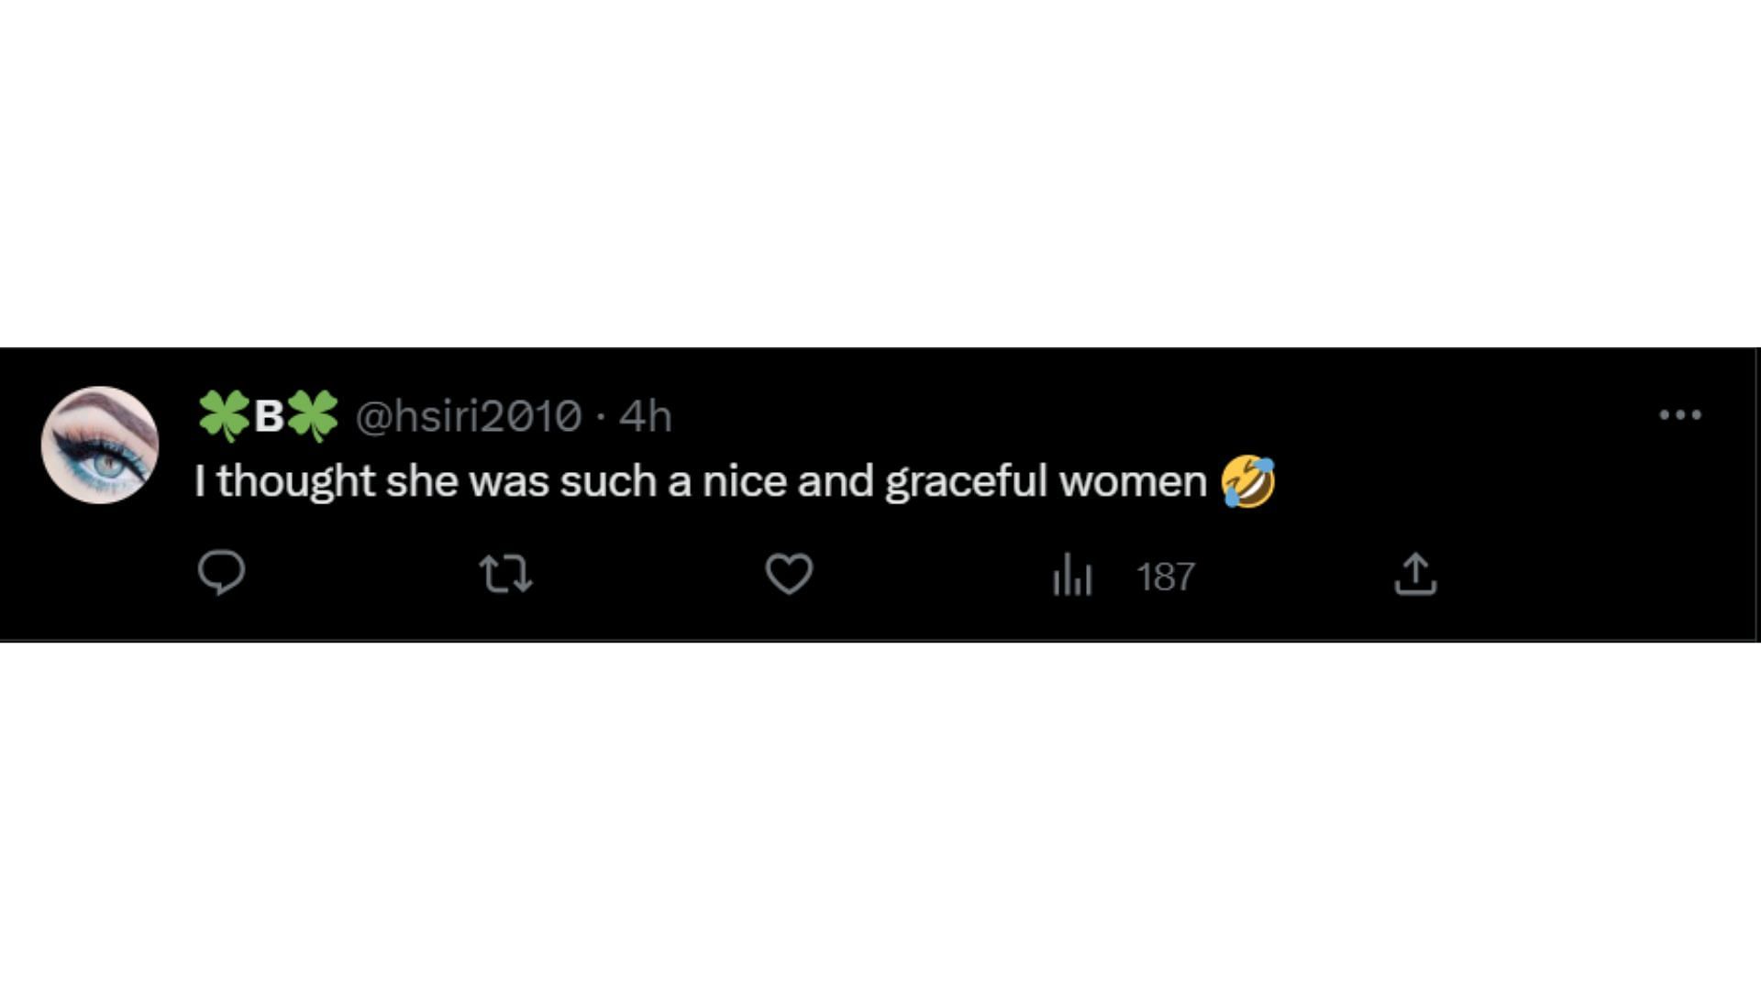Click the rolling laughing emoji in the tweet

[x=1249, y=482]
